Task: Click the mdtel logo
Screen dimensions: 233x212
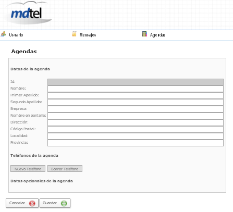Action: 27,13
